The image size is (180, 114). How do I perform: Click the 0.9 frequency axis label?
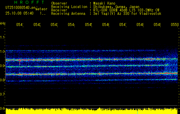coord(3,66)
